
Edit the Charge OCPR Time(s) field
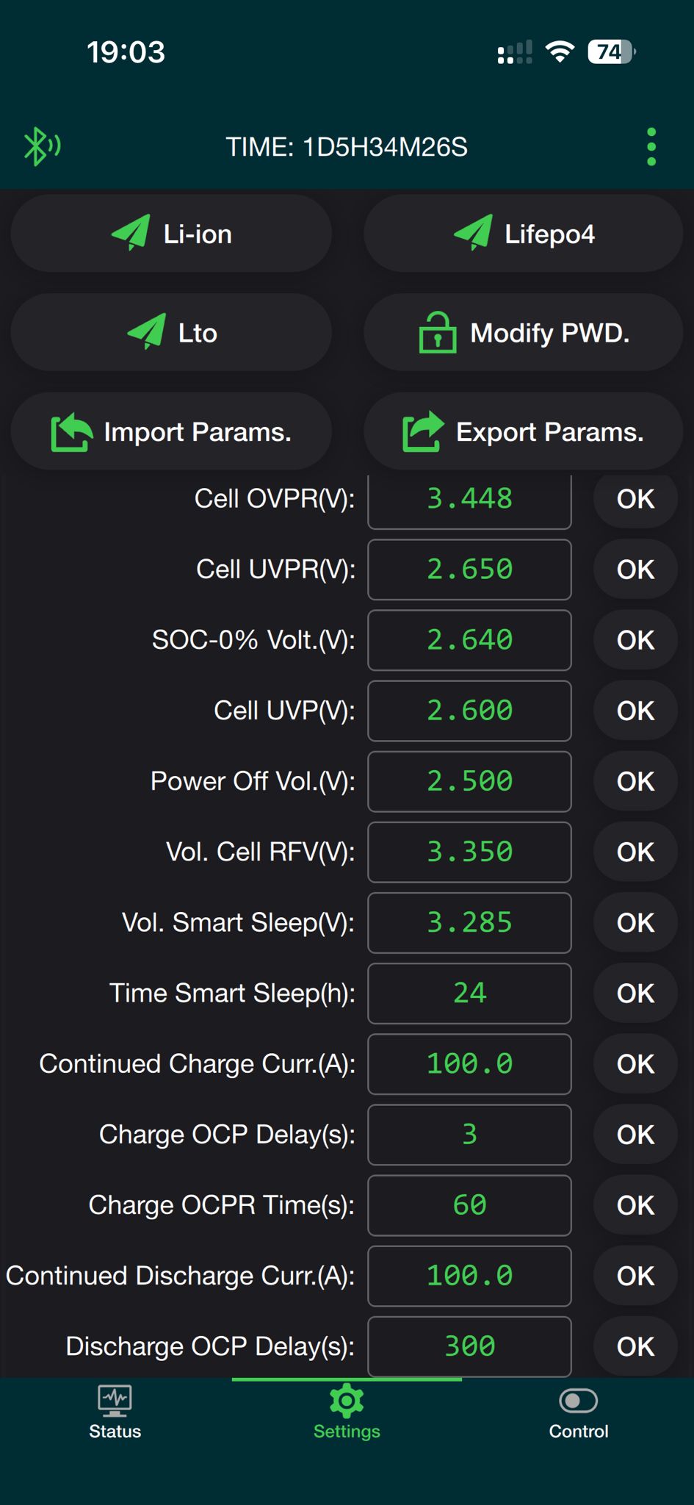[469, 1205]
